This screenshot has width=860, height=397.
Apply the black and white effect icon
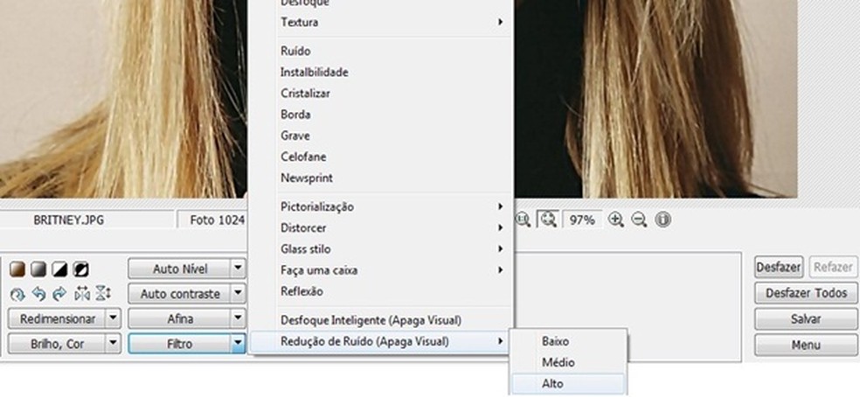pos(59,269)
